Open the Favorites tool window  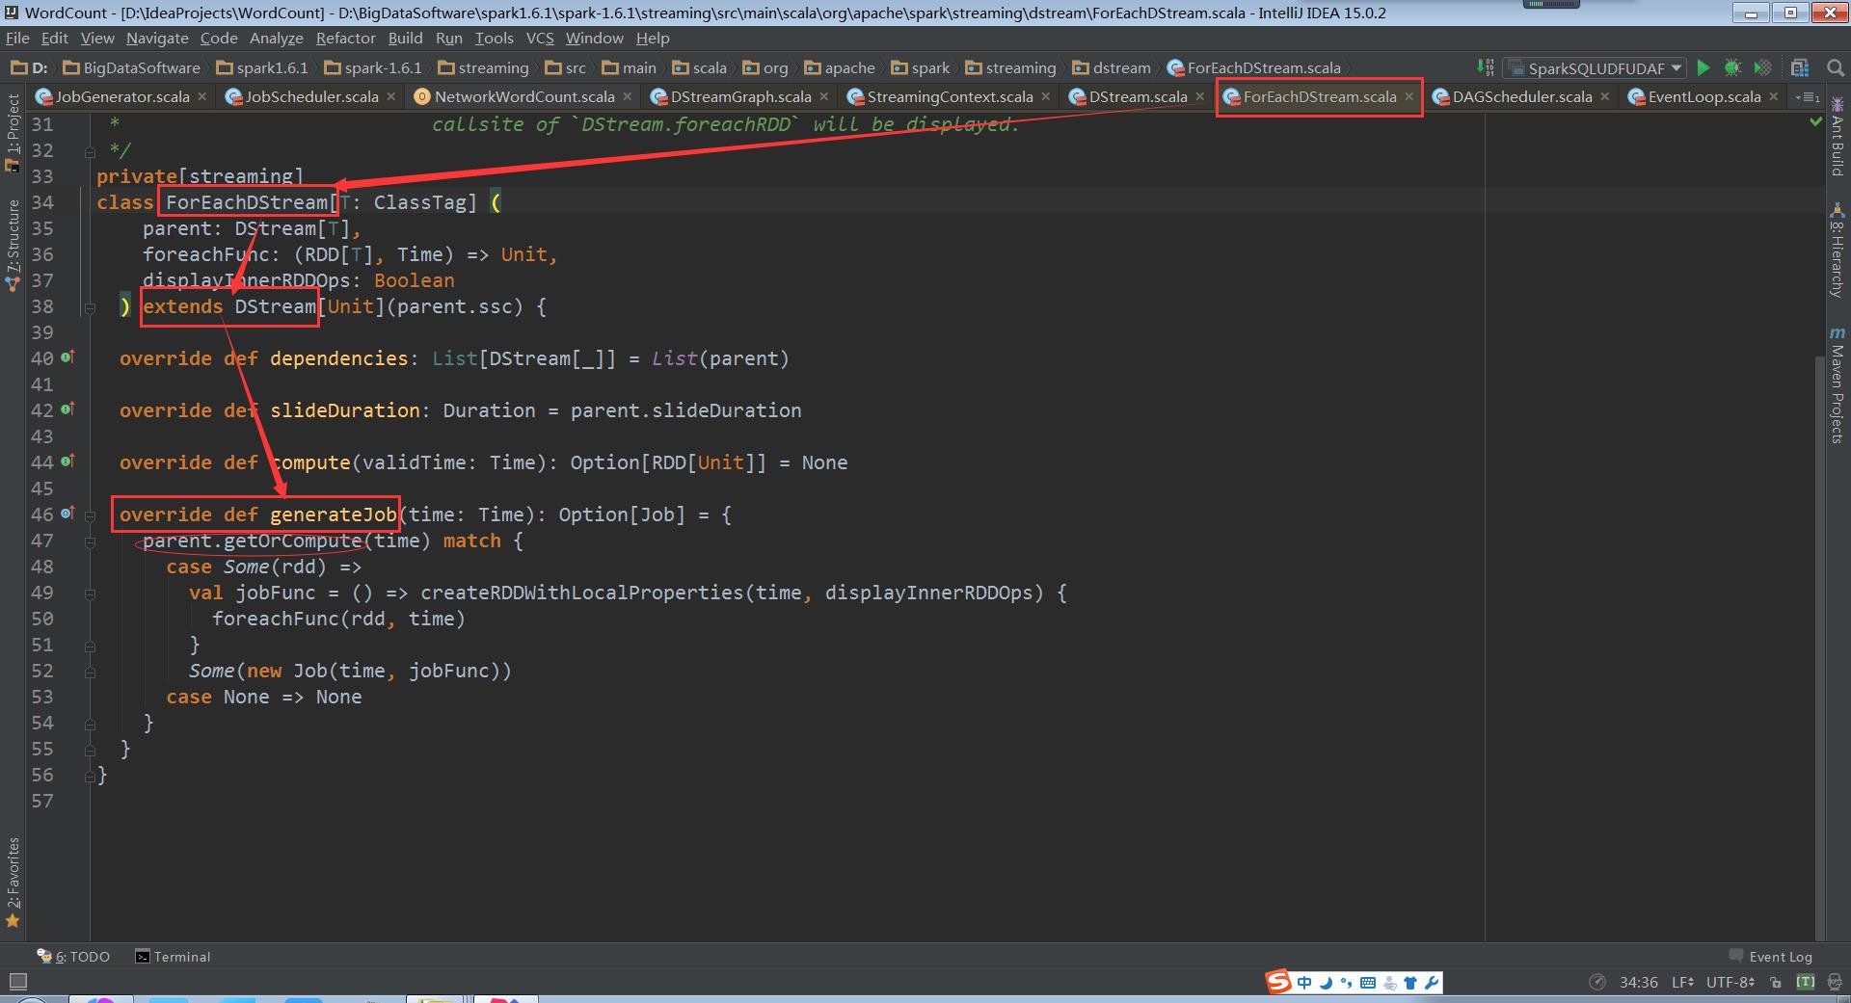click(x=13, y=882)
